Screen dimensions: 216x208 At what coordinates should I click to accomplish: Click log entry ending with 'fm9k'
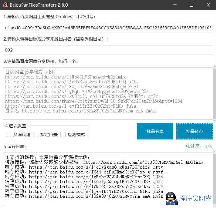click(84, 196)
